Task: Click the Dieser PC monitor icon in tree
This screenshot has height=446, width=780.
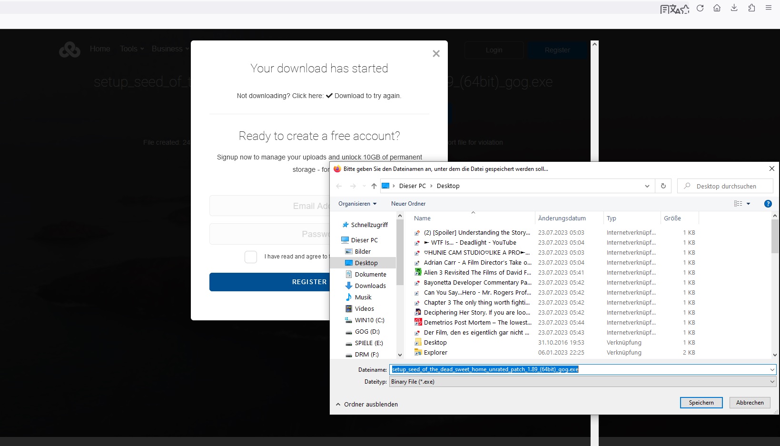Action: click(x=345, y=240)
